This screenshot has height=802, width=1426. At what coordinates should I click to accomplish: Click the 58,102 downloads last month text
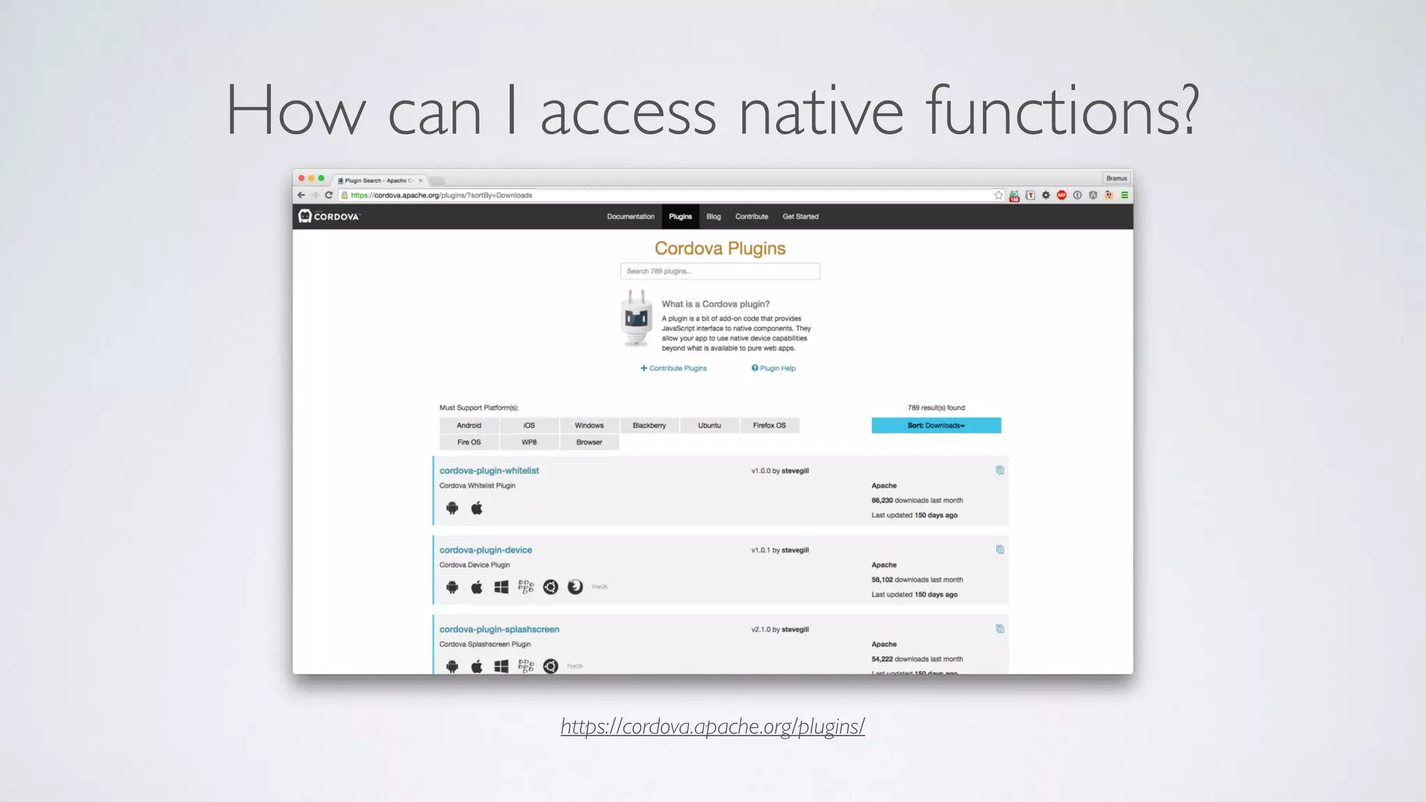point(917,580)
